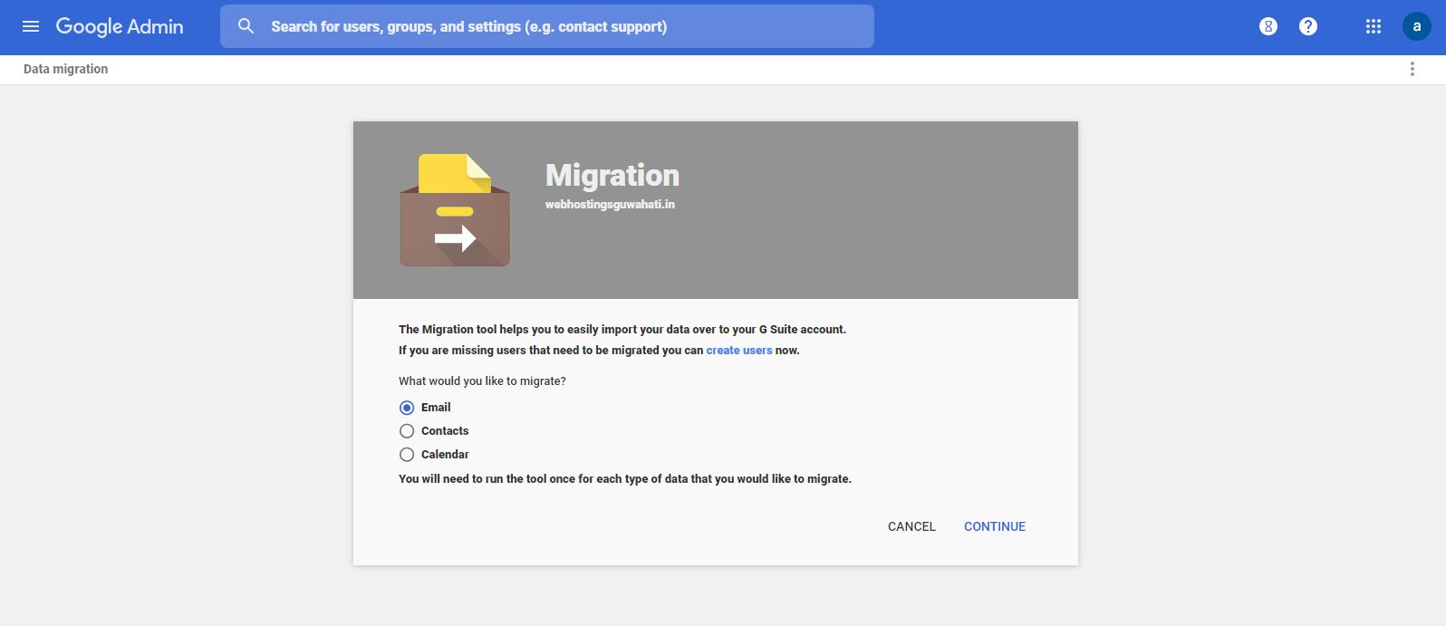Click the CONTINUE button
The image size is (1446, 626).
995,526
